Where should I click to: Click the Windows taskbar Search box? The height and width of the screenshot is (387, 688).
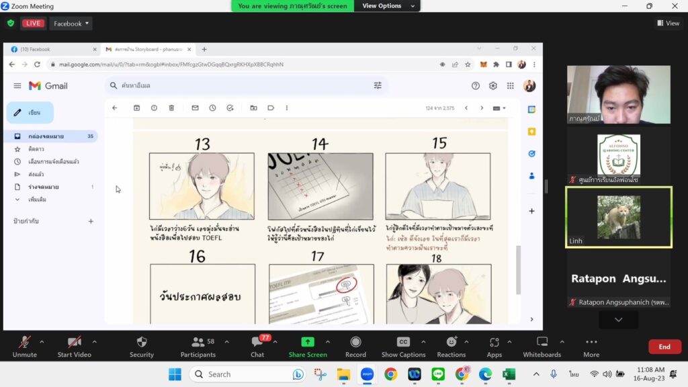coord(245,374)
